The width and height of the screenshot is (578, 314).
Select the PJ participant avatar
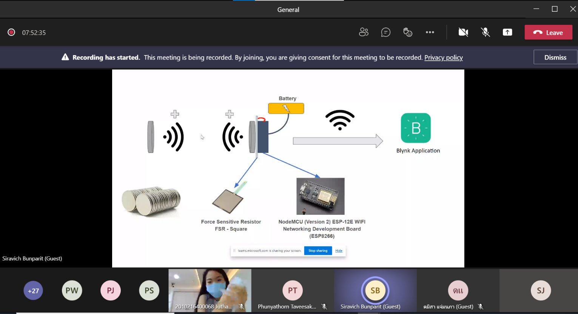111,291
